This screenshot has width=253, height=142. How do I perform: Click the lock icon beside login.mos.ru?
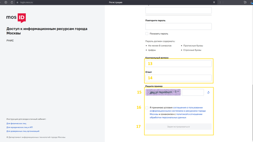click(x=17, y=2)
